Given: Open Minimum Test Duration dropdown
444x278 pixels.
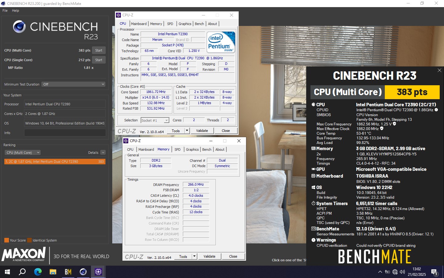Looking at the screenshot, I should (x=73, y=84).
